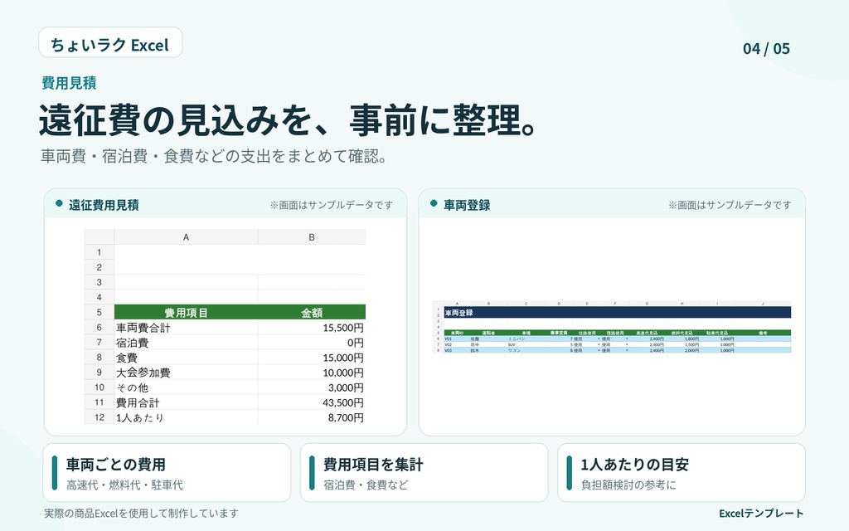
Task: Select row header 12 in cost sheet
Action: (99, 417)
